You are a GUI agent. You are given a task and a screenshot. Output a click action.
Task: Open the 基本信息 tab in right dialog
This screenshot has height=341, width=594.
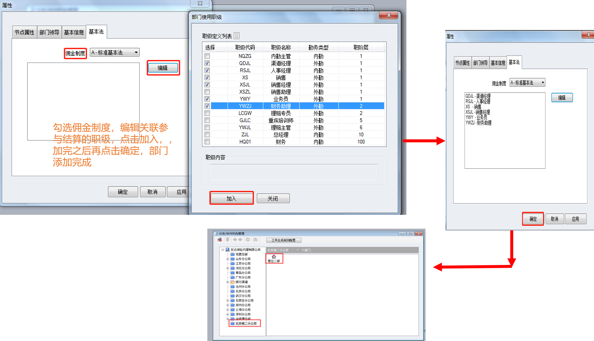tap(498, 63)
